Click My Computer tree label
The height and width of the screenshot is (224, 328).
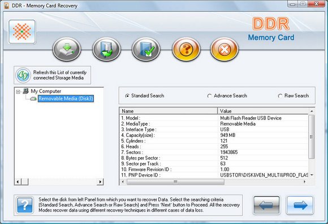click(46, 91)
